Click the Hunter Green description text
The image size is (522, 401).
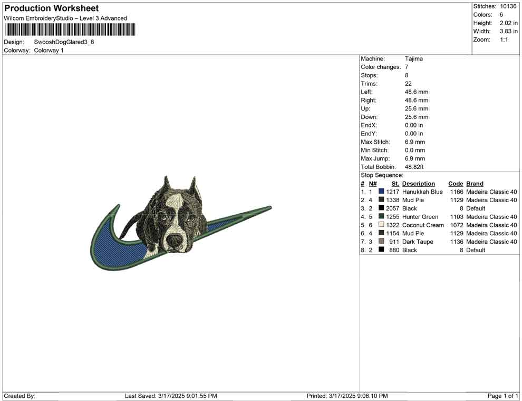pos(420,217)
